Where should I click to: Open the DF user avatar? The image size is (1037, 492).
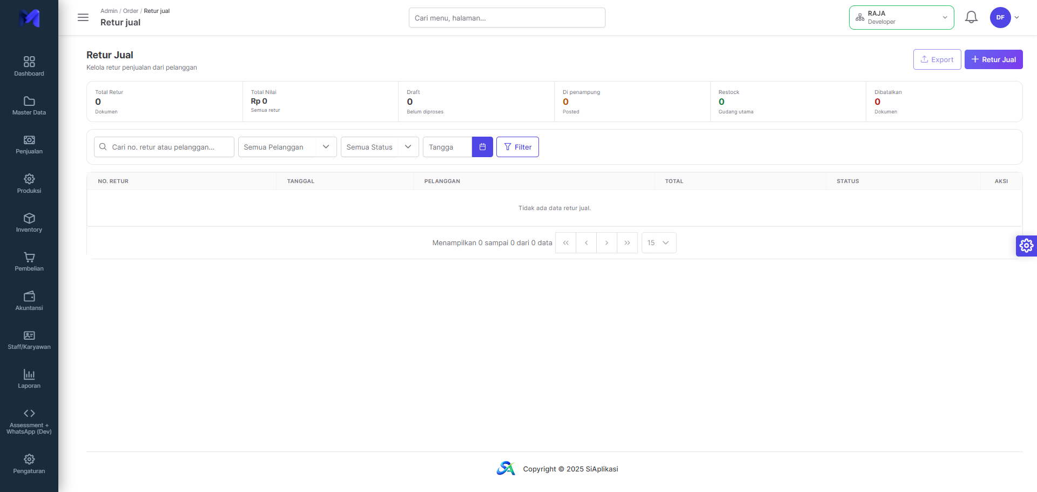[1000, 17]
